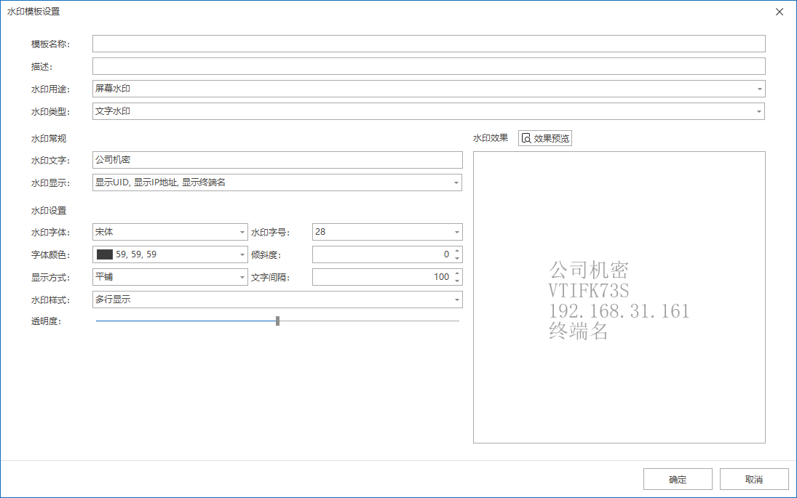Click the 取消 cancel button
The height and width of the screenshot is (498, 797).
click(x=754, y=480)
